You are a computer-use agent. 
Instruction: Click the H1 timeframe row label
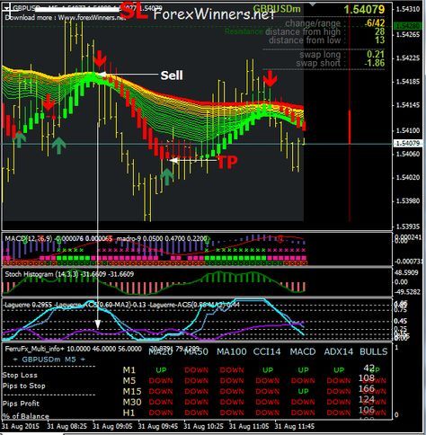point(129,413)
